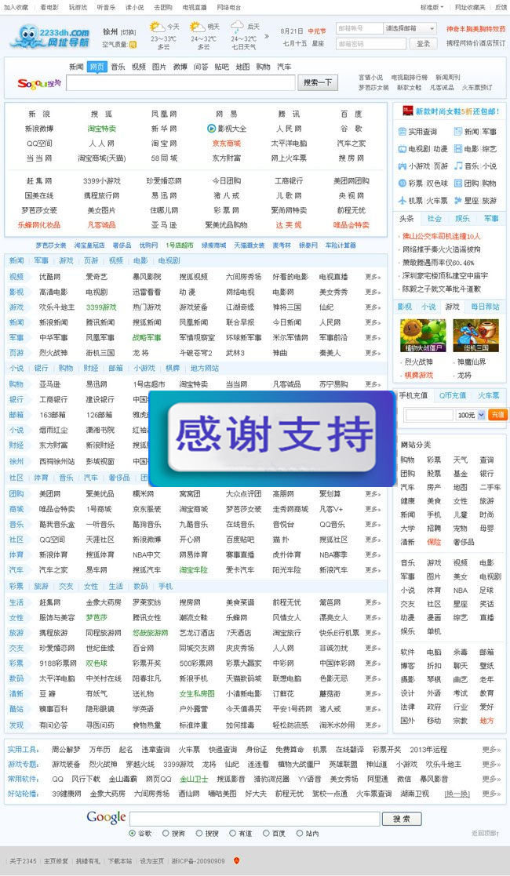
Task: Open the 京东商城 link
Action: coord(227,144)
